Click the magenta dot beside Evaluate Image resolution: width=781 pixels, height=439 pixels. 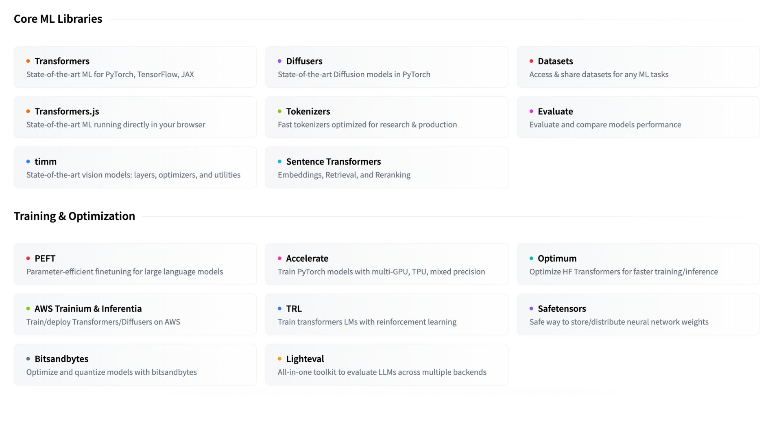[531, 111]
